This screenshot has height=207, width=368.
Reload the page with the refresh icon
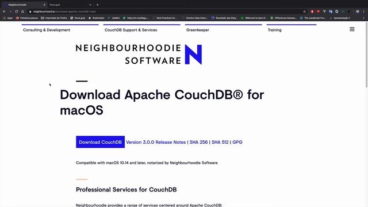coord(17,11)
